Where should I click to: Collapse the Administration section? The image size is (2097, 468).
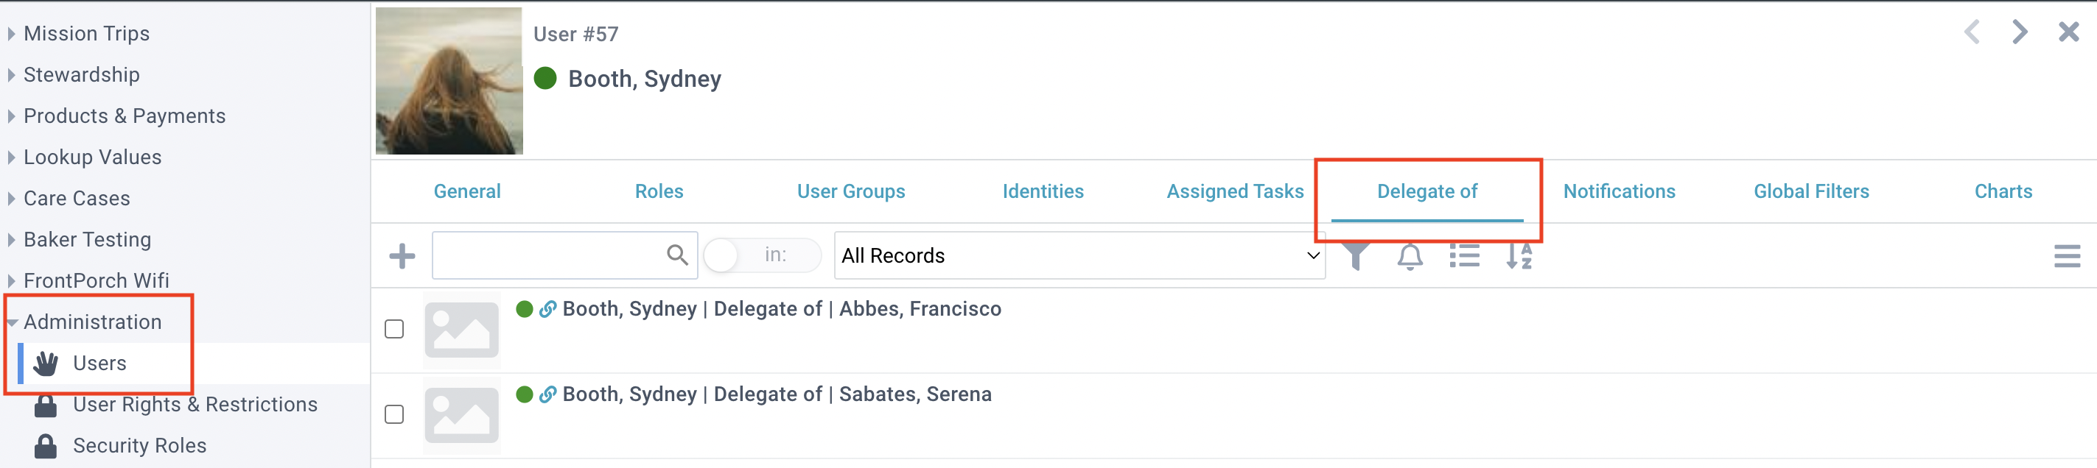[x=11, y=322]
